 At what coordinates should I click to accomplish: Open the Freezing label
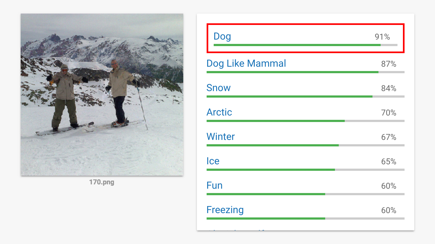(x=225, y=210)
